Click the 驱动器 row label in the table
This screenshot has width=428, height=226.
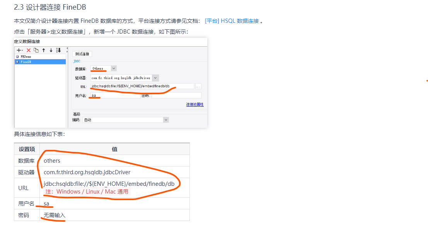[x=26, y=172]
